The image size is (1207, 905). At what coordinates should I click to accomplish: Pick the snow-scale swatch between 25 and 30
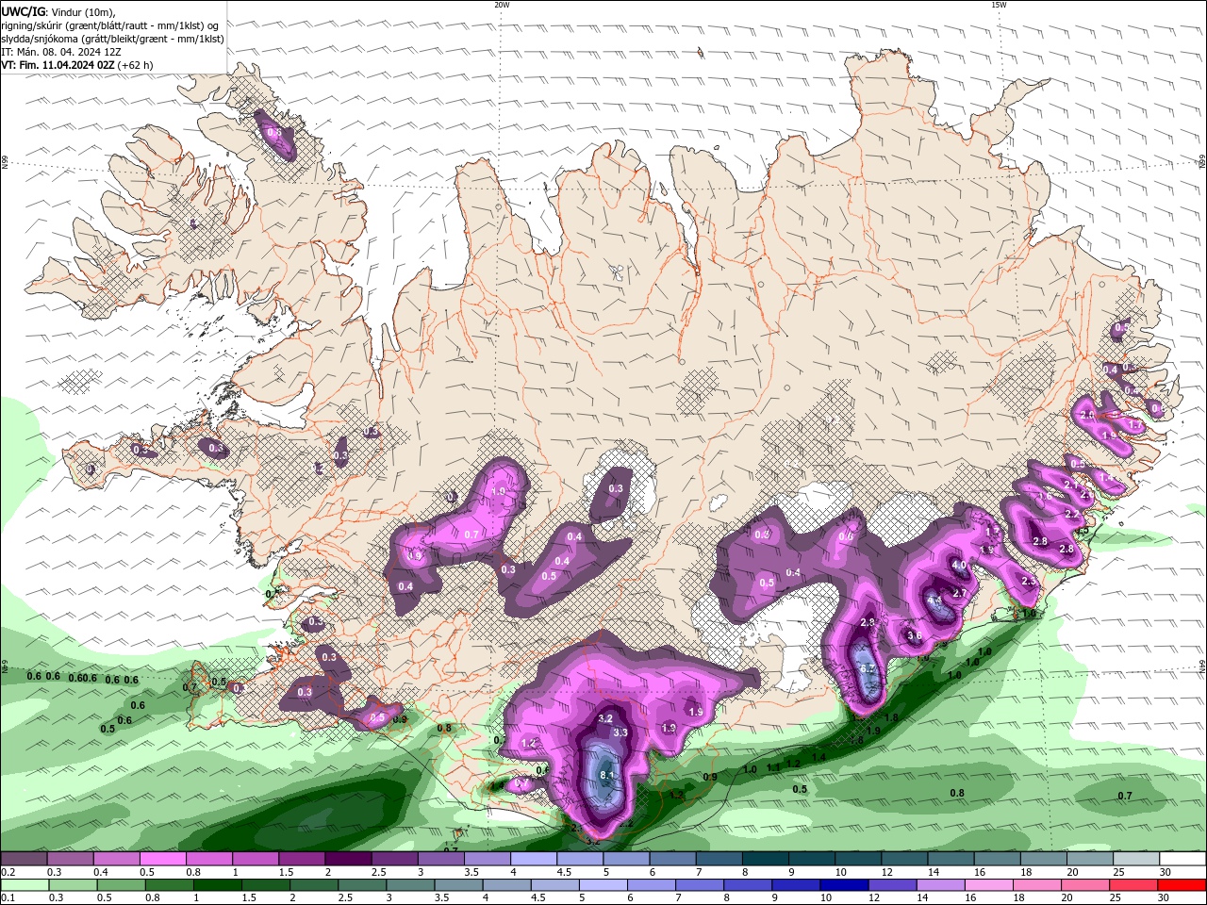click(1137, 859)
